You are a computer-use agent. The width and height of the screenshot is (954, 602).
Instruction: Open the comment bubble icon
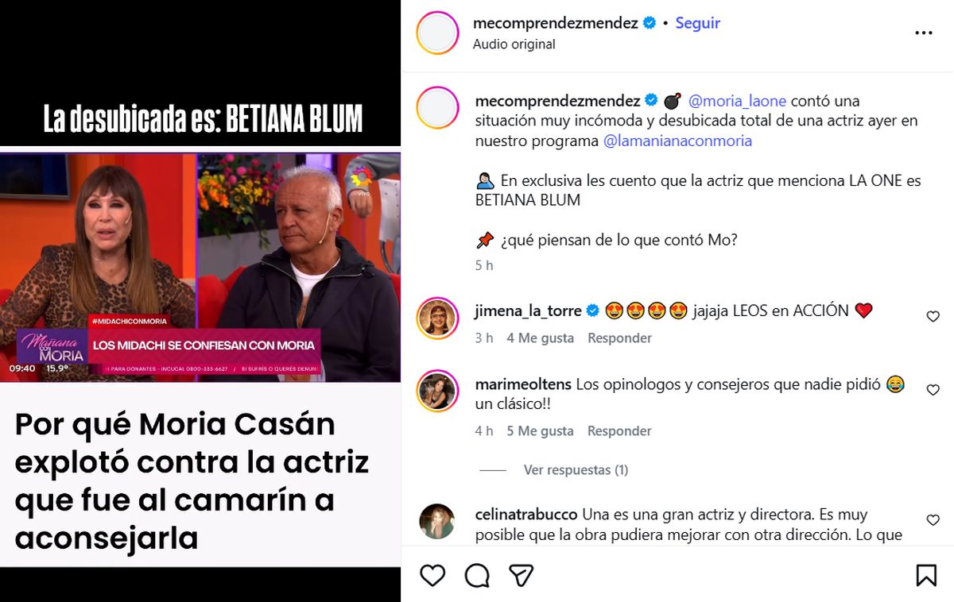(x=477, y=575)
